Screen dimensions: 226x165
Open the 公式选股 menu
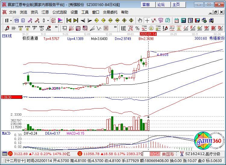tap(60, 12)
